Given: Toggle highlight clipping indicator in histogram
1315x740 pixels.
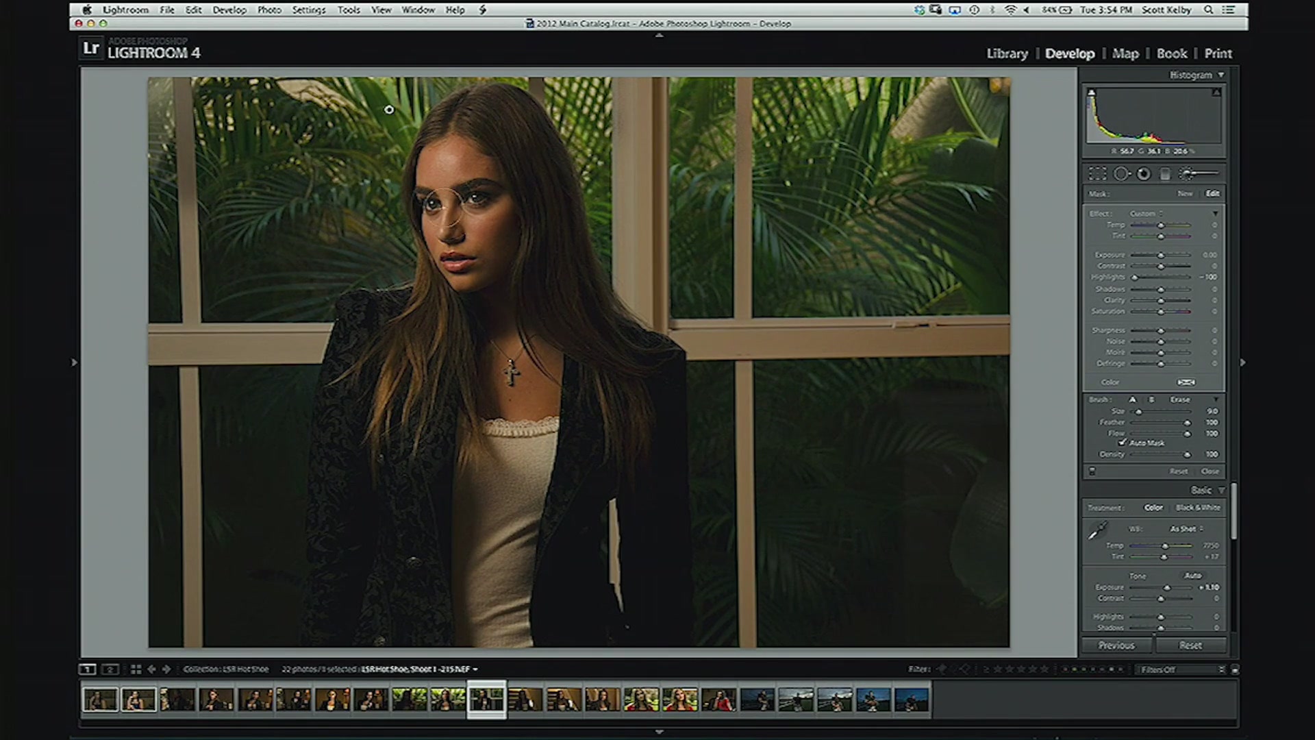Looking at the screenshot, I should coord(1216,92).
